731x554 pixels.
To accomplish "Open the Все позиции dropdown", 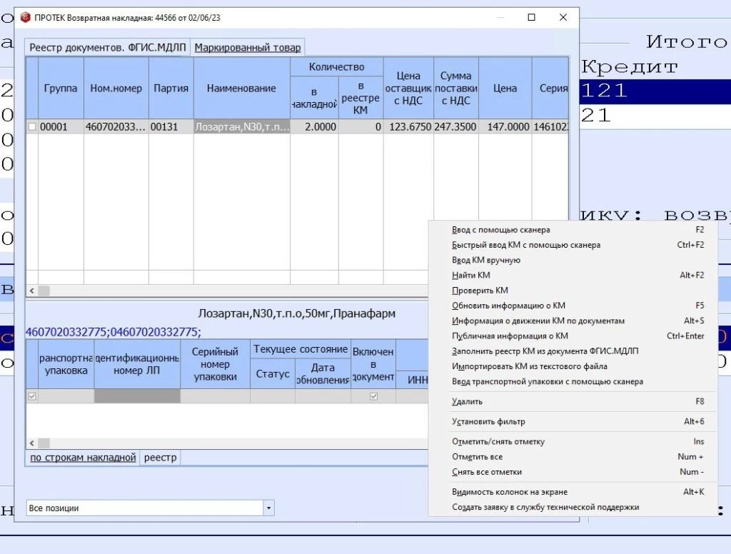I will pos(268,508).
